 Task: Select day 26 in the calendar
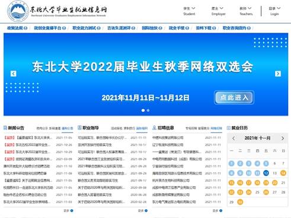266,192
